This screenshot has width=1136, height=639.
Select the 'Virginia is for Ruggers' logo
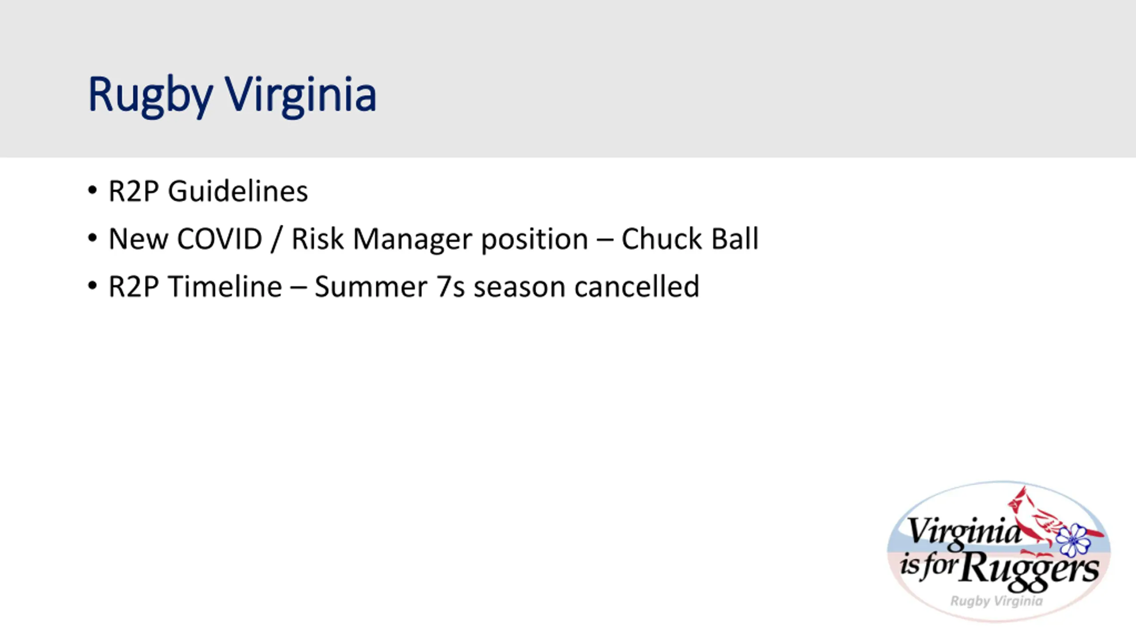(999, 551)
